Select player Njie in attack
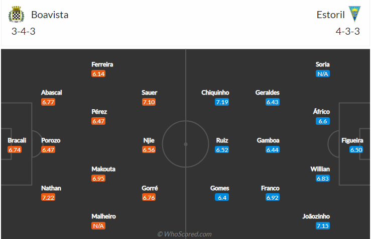The width and height of the screenshot is (371, 239). click(150, 140)
